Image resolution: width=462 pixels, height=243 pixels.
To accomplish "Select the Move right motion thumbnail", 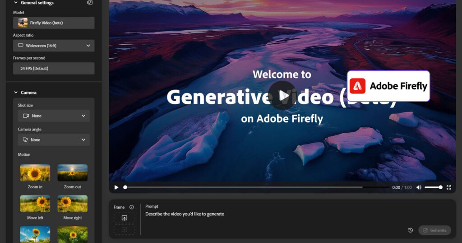I will coord(73,204).
